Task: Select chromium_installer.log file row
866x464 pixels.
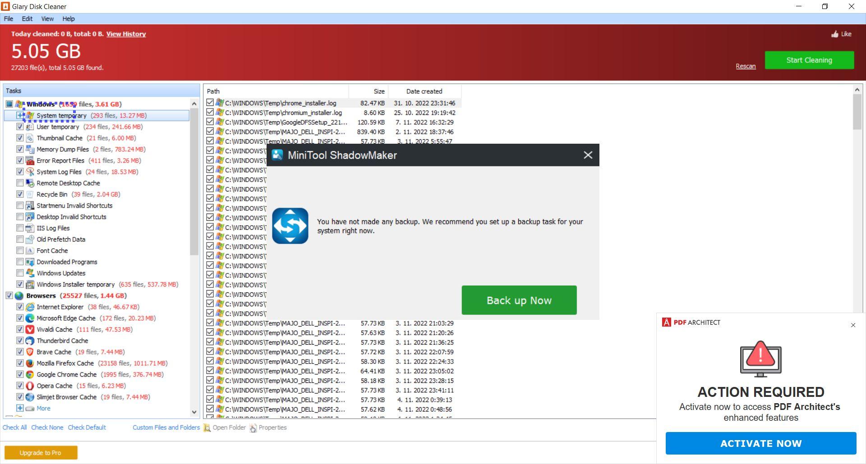Action: tap(333, 113)
